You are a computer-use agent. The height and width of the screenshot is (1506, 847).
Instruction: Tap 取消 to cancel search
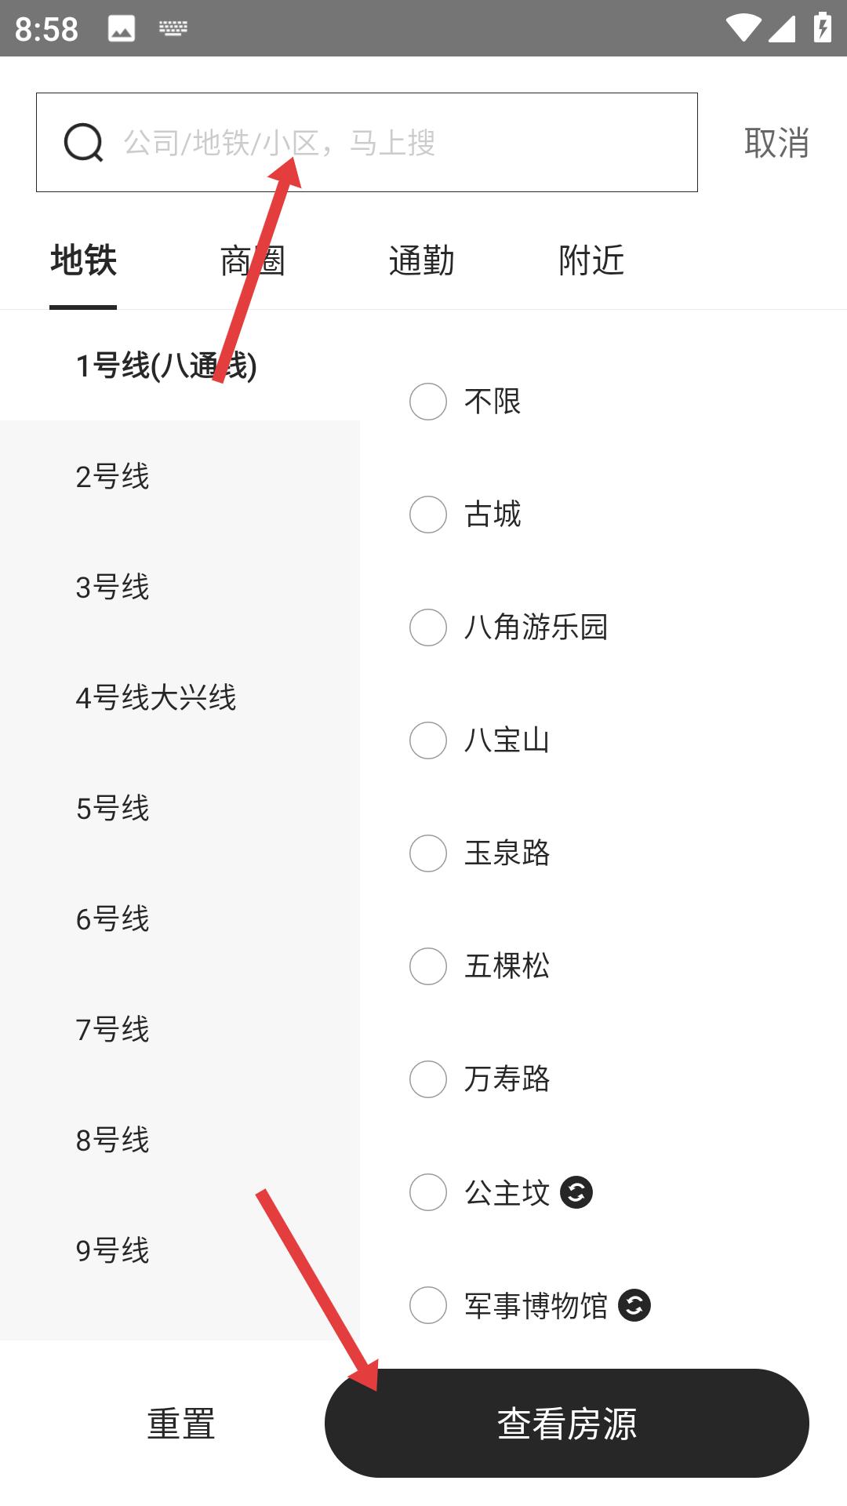click(x=776, y=143)
